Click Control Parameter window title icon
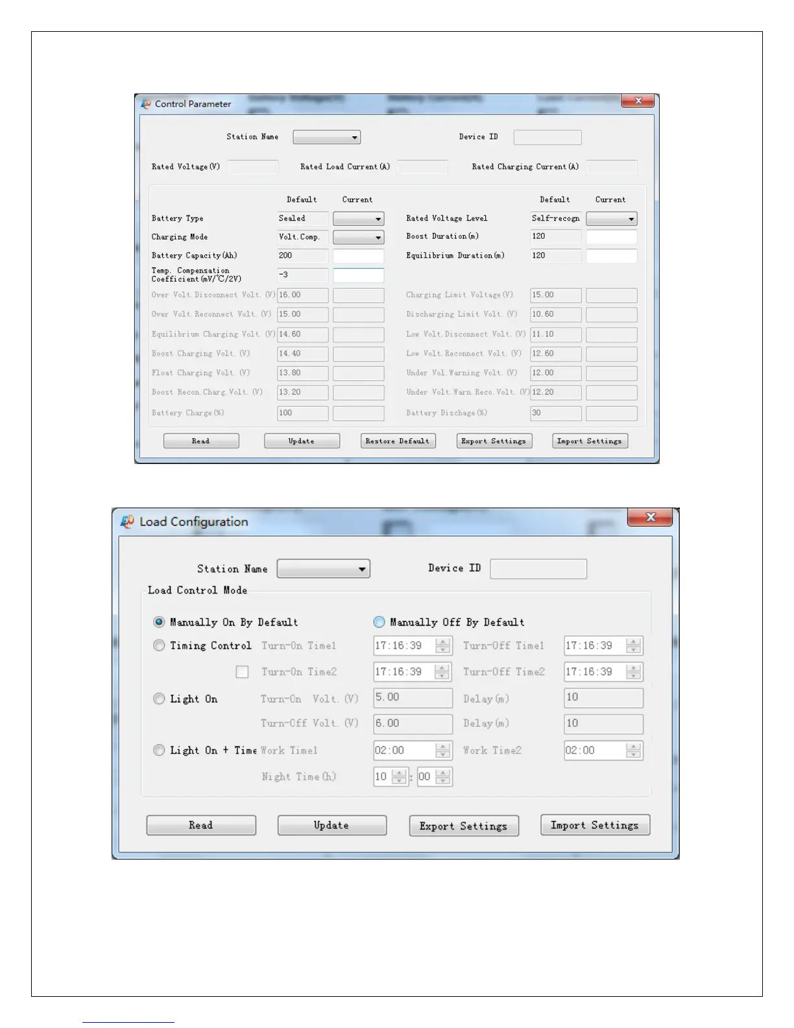 [x=146, y=104]
